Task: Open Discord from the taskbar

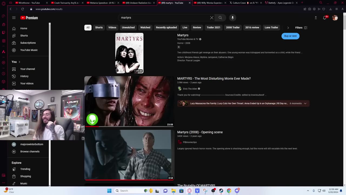Action: 237,191
